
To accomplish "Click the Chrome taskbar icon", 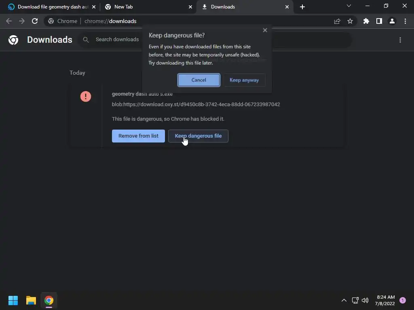I will [x=49, y=300].
